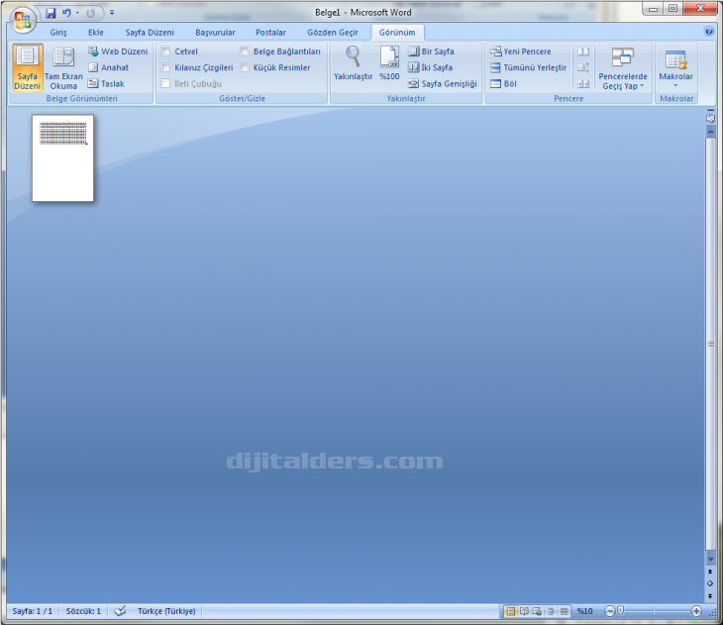Screen dimensions: 723x625
Task: Select Full Screen Reading in status bar
Action: pyautogui.click(x=524, y=611)
